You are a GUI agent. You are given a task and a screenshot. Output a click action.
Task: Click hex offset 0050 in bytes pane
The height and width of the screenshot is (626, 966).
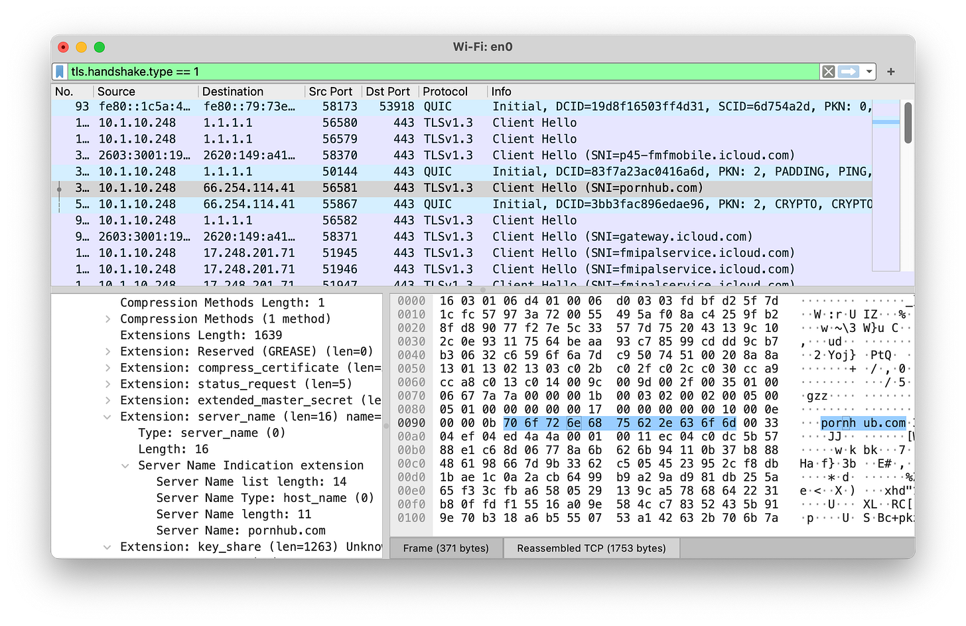[411, 369]
